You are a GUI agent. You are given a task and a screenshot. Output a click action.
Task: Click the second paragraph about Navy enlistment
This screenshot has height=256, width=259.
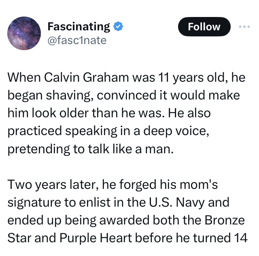coord(127,211)
